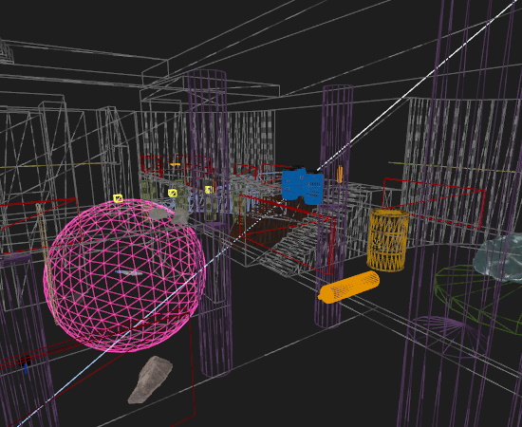The width and height of the screenshot is (522, 427).
Task: Select the solid orange capsule lying down
Action: click(x=349, y=287)
